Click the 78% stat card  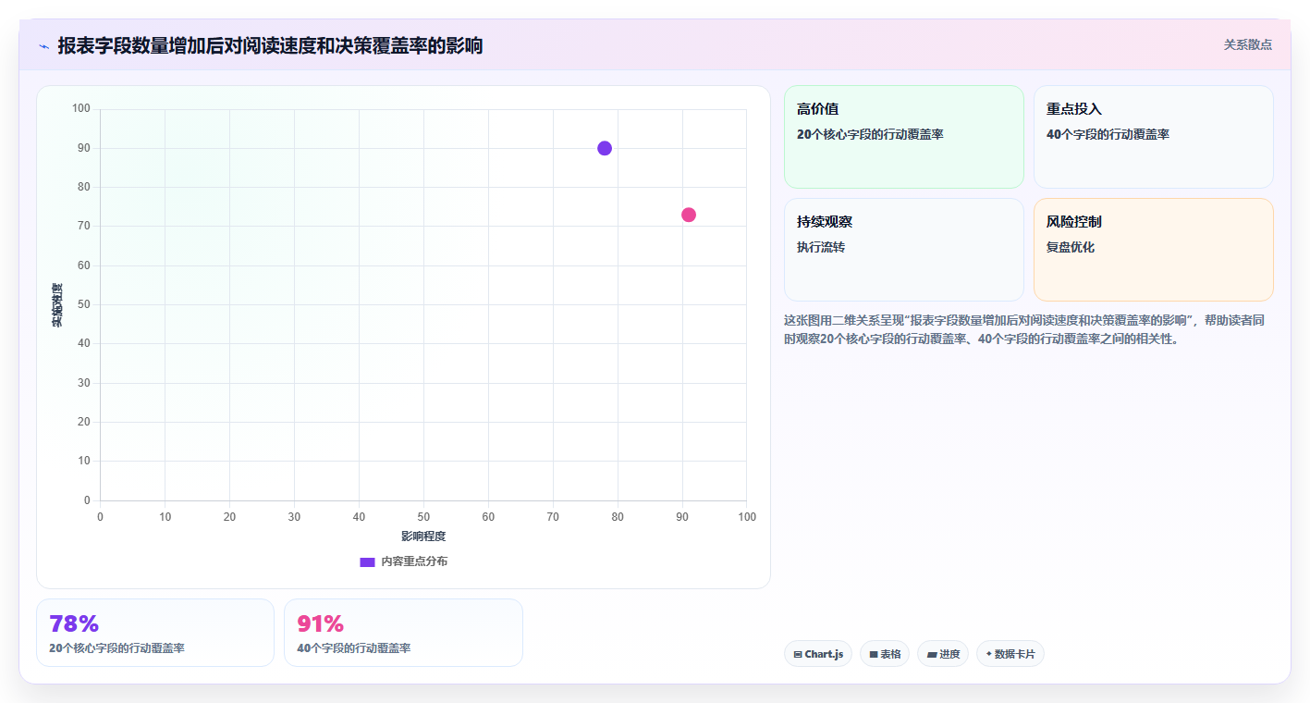coord(155,633)
